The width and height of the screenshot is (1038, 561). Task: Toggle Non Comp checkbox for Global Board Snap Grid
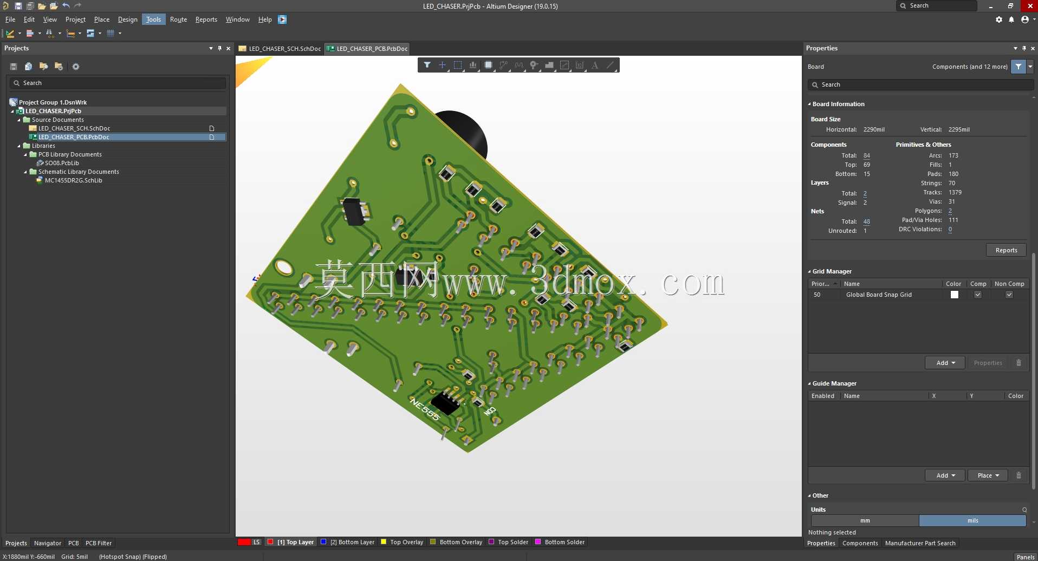click(1009, 295)
